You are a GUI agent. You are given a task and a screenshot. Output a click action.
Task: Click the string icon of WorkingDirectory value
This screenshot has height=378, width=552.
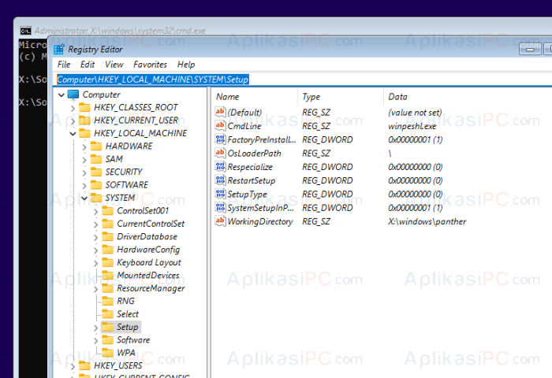click(x=220, y=221)
